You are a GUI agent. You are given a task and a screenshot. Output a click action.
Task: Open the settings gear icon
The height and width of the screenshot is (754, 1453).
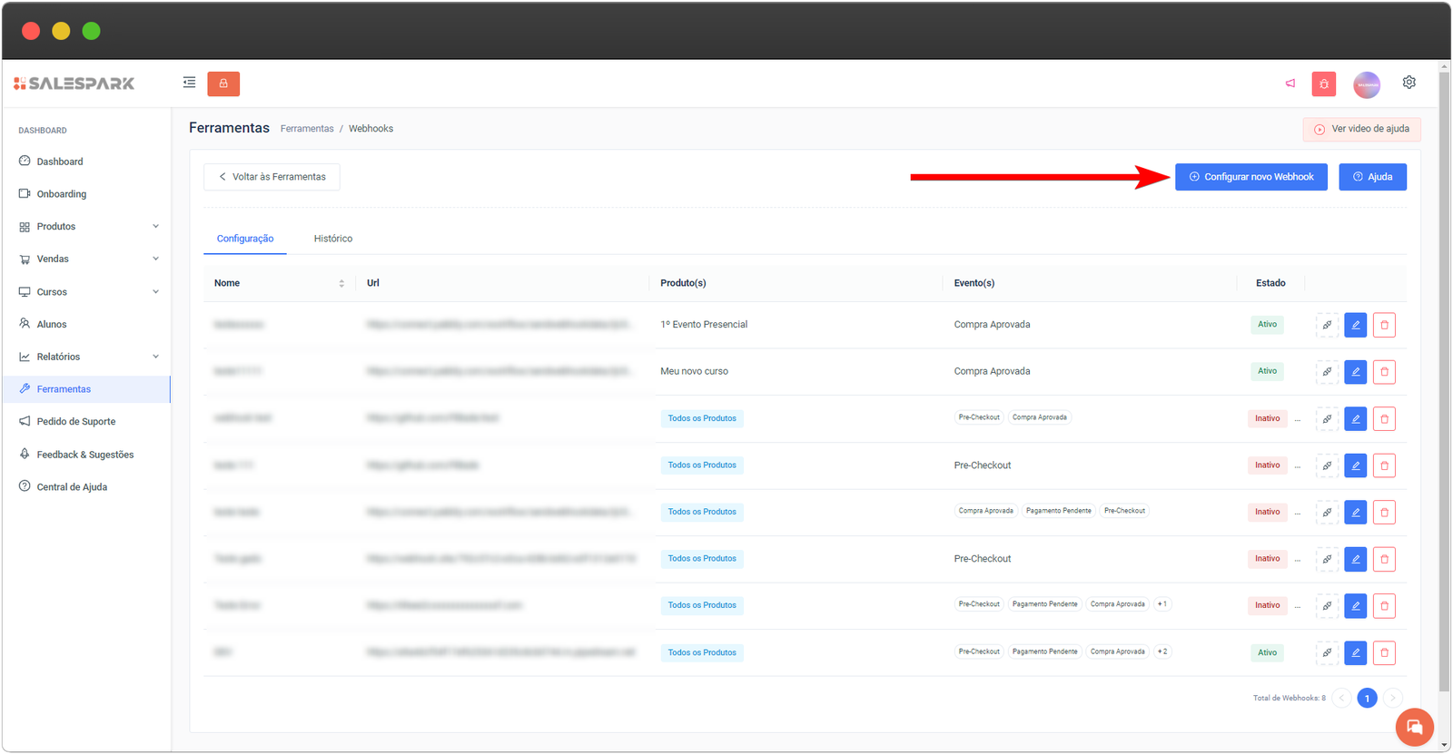click(1409, 83)
